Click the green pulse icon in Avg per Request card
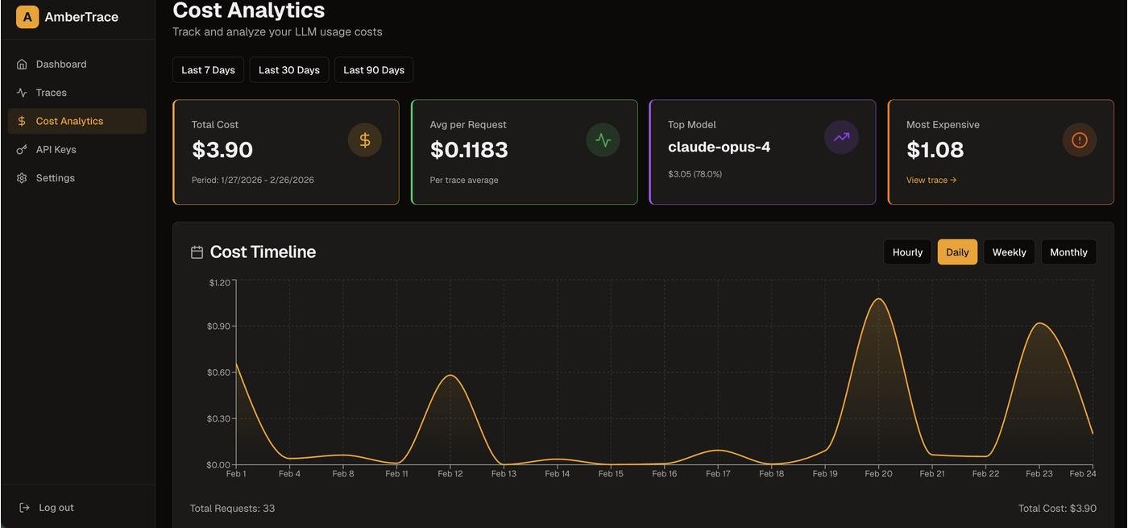This screenshot has height=528, width=1128. [603, 140]
